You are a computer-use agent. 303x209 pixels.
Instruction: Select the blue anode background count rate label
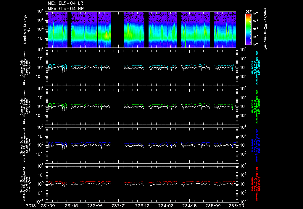pos(255,145)
